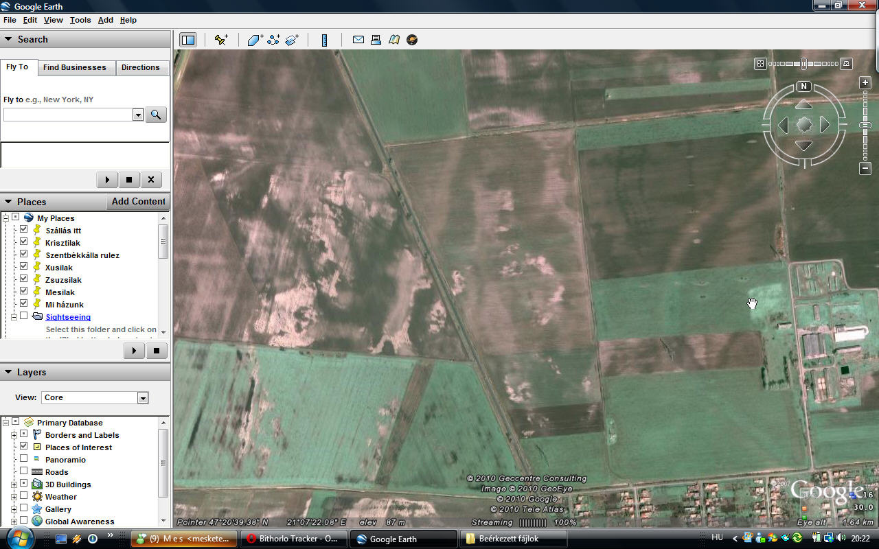Email the current view via envelope icon
Image resolution: width=879 pixels, height=549 pixels.
pos(358,40)
